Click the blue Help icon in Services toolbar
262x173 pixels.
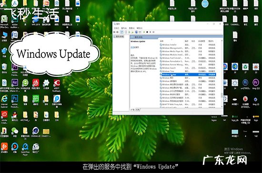coord(136,32)
